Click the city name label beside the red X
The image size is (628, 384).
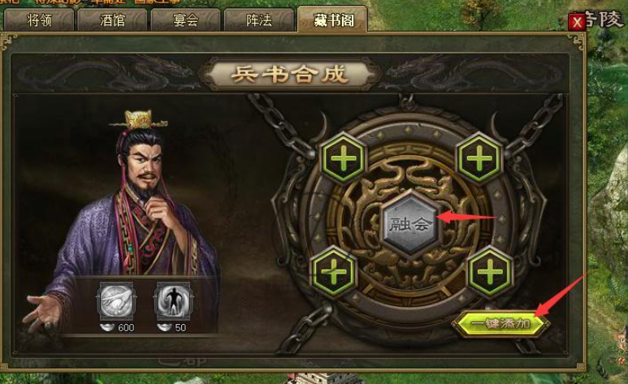click(x=606, y=19)
